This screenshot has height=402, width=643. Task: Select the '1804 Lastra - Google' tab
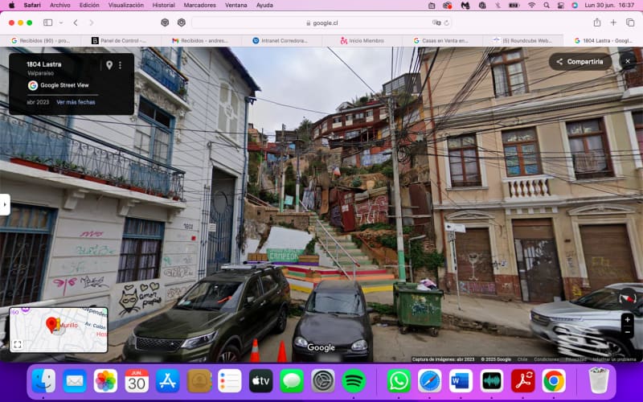pyautogui.click(x=604, y=41)
